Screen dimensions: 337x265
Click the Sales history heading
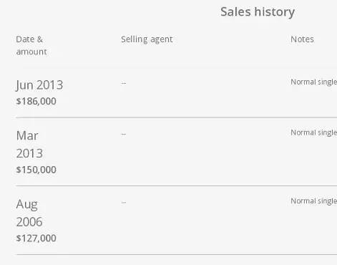click(x=258, y=12)
